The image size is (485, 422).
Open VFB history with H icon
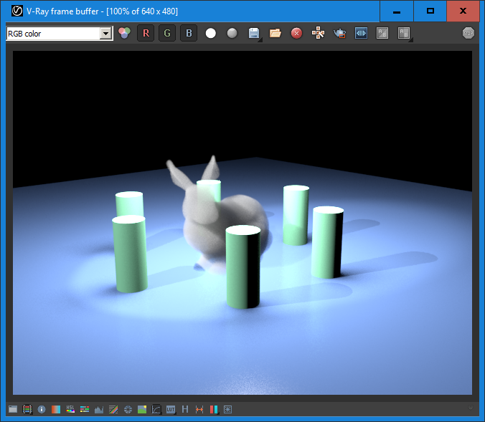click(185, 409)
